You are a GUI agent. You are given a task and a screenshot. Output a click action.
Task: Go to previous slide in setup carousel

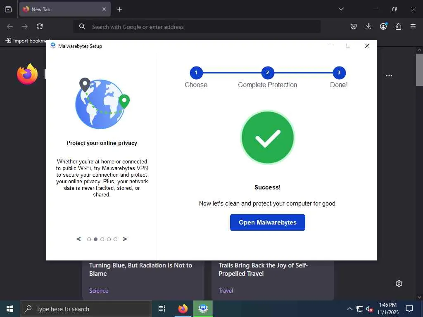coord(78,239)
